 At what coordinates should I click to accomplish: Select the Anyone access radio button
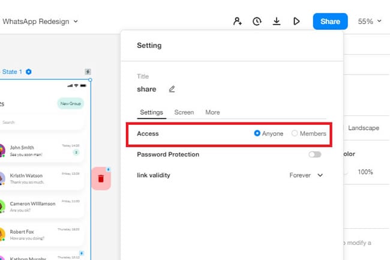point(257,133)
